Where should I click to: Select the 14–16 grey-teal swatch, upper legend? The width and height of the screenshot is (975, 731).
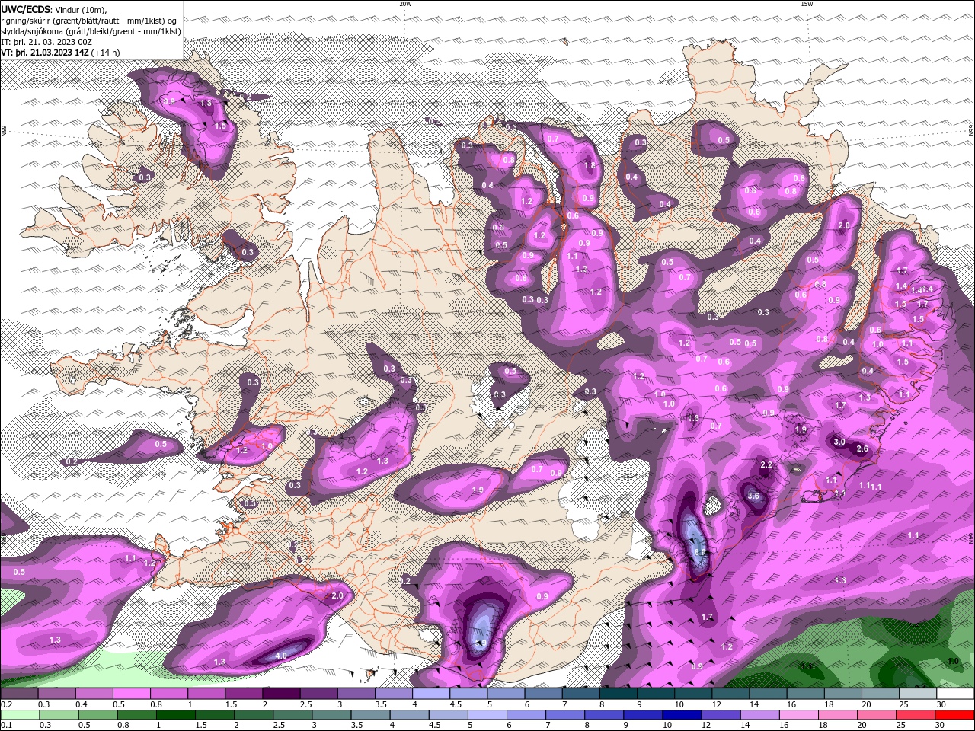tap(768, 694)
